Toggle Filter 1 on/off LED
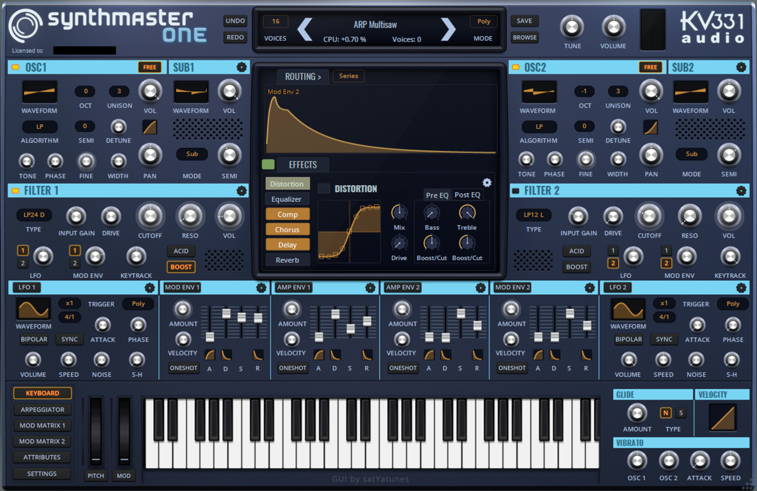 16,191
